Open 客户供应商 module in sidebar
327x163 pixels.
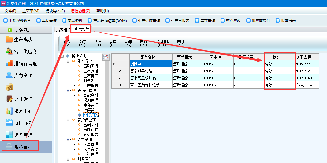pyautogui.click(x=25, y=51)
